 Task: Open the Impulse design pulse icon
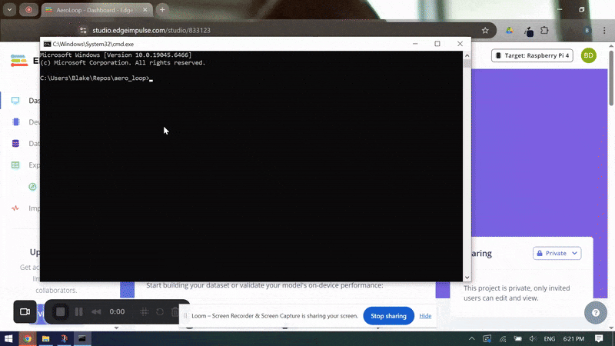[x=15, y=208]
